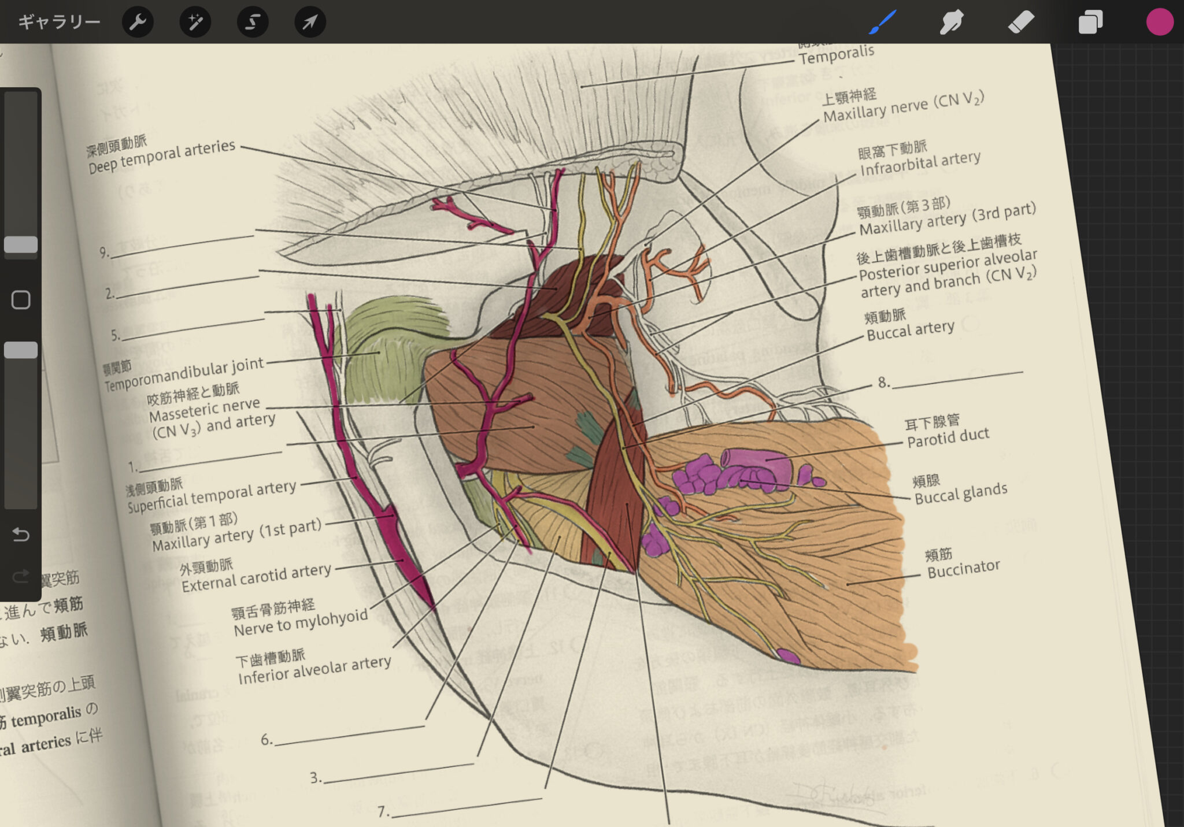The height and width of the screenshot is (827, 1184).
Task: Activate the Selection S-shaped tool
Action: (x=253, y=22)
